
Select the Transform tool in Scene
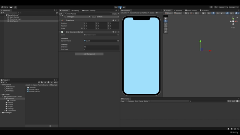click(x=166, y=31)
